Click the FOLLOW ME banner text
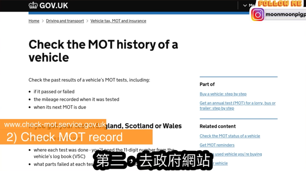 point(279,4)
